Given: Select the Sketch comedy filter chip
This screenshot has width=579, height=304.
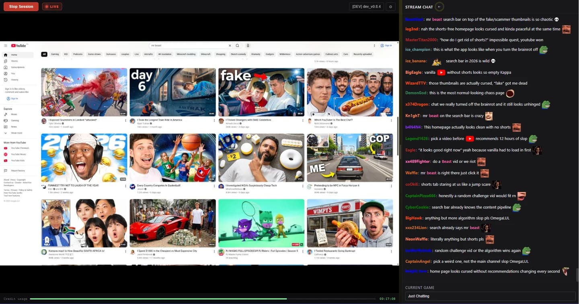Looking at the screenshot, I should 239,54.
